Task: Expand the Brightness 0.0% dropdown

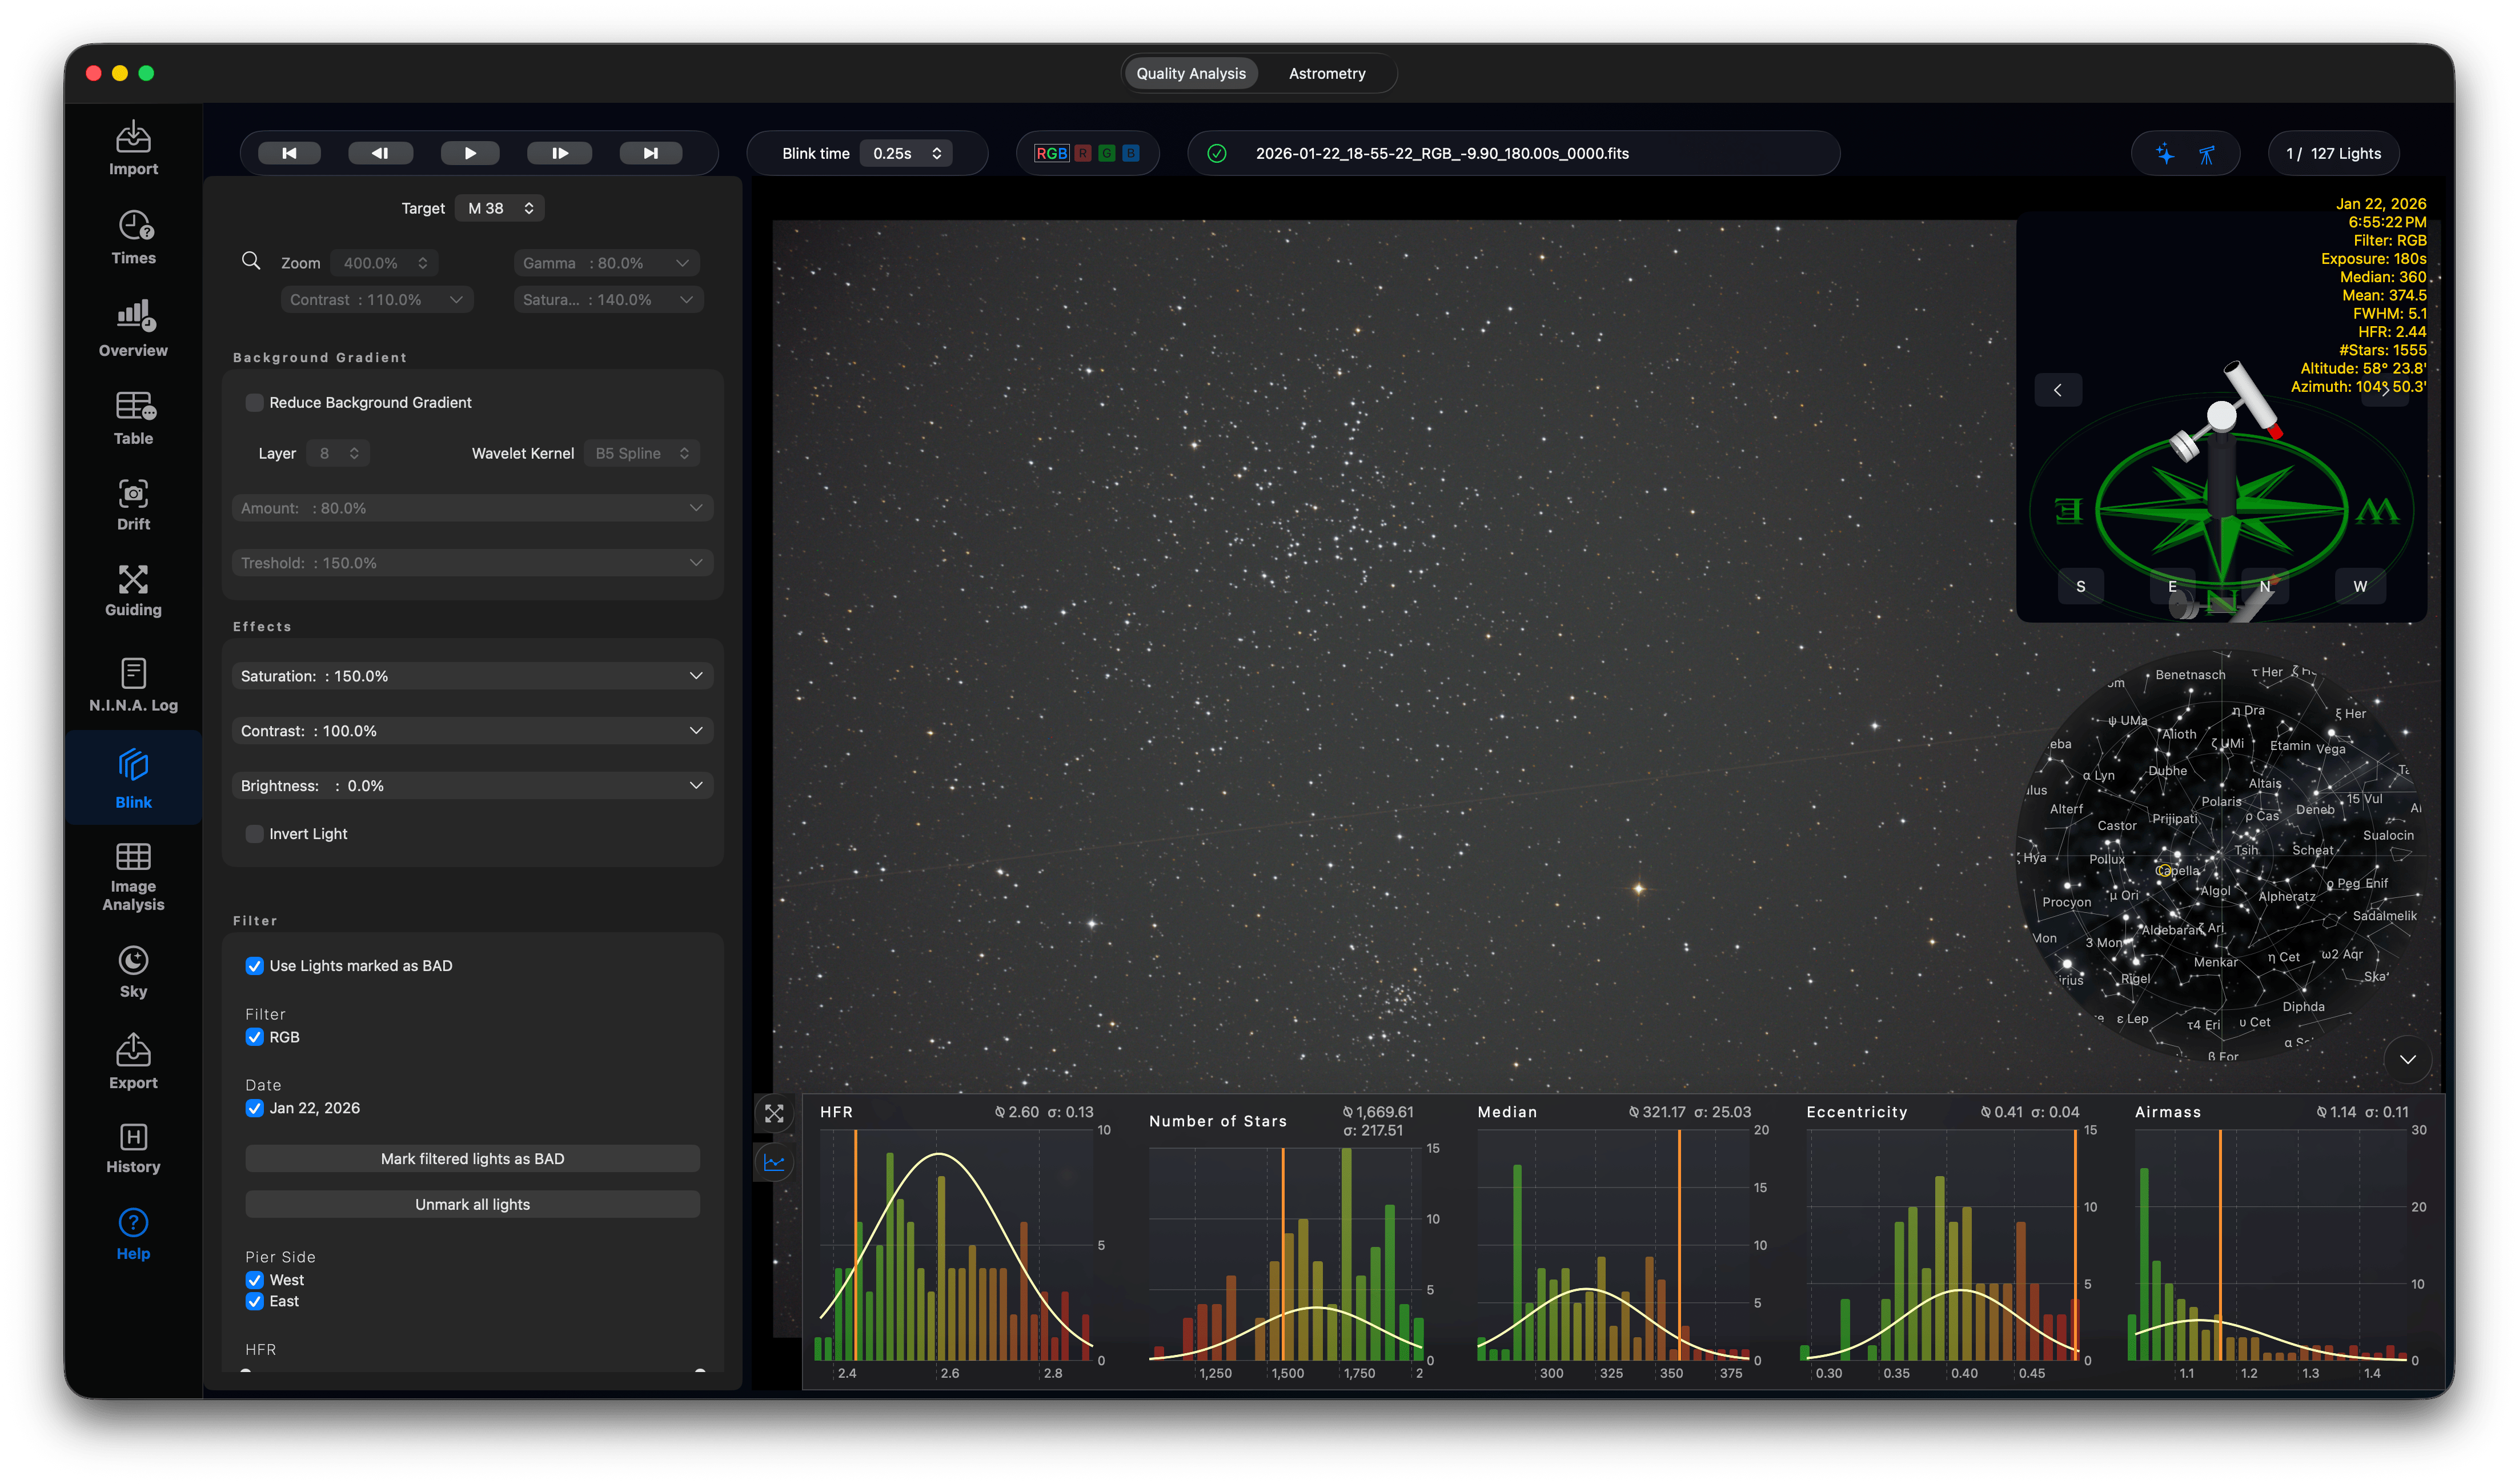Action: [x=472, y=786]
